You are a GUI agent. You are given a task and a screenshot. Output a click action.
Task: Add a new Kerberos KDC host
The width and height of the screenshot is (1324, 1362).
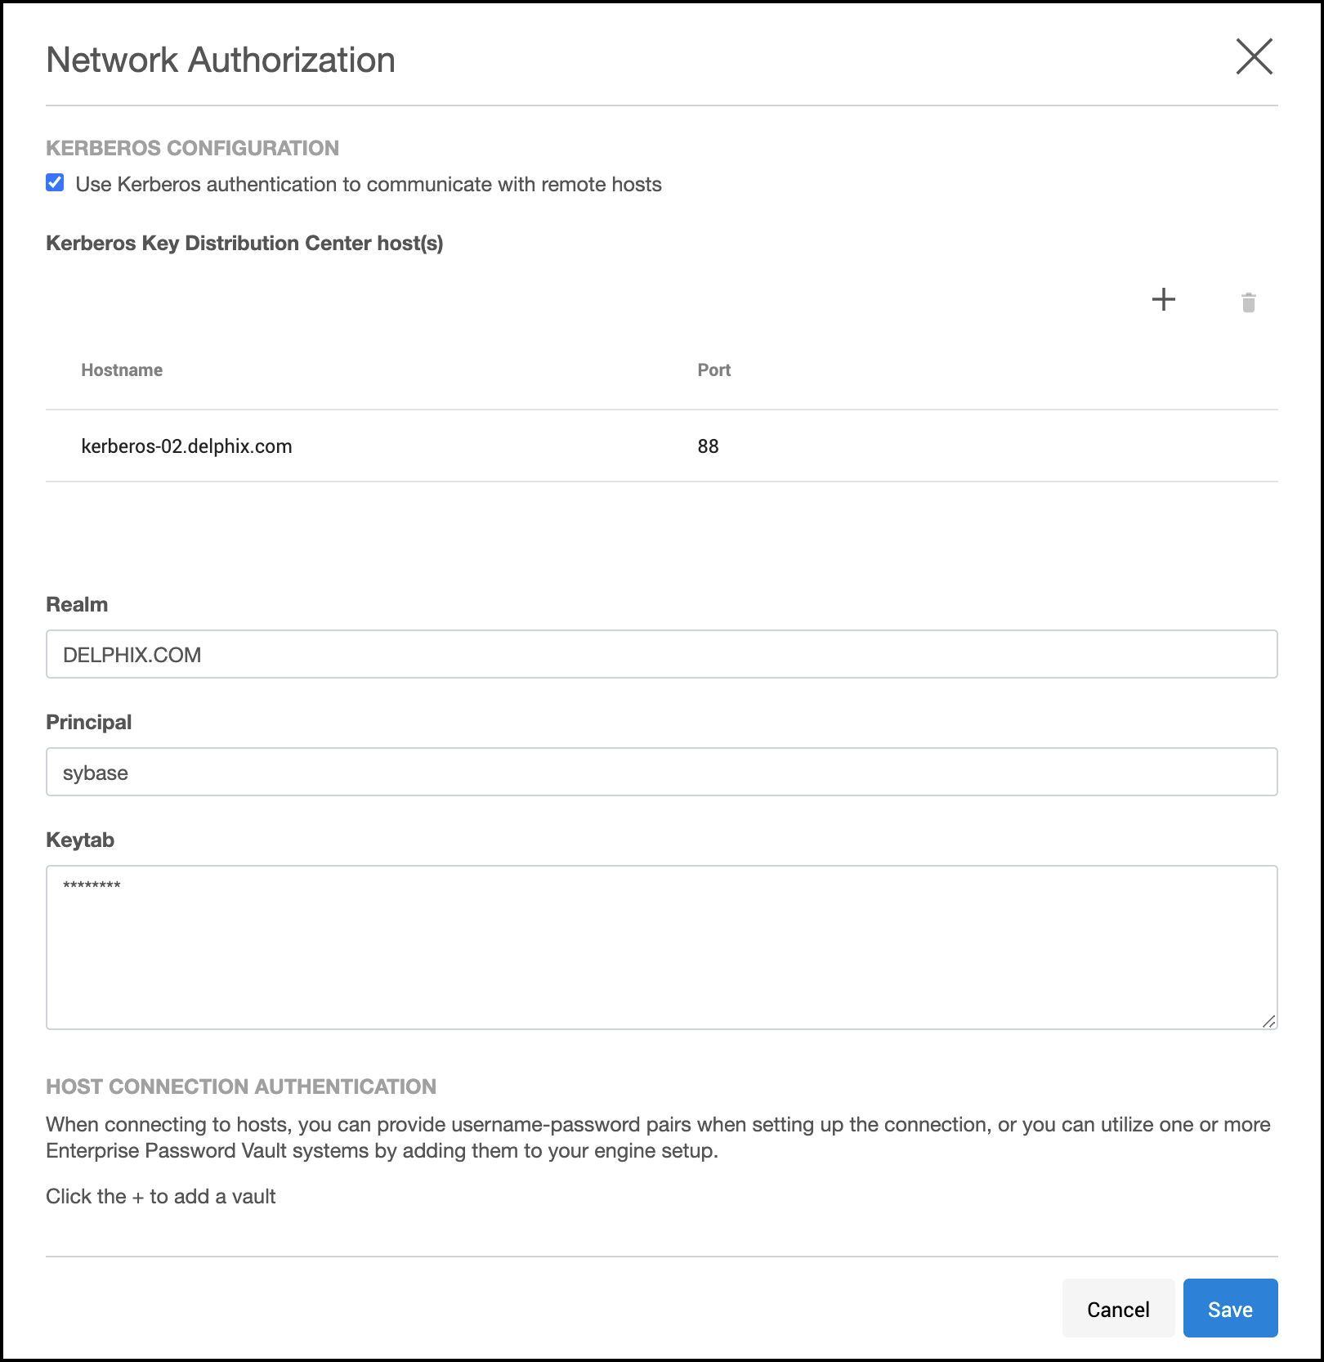(1163, 300)
